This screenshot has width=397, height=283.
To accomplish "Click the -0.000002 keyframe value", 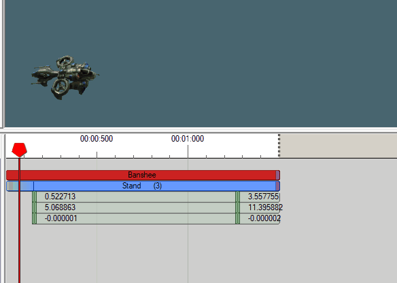I will coord(264,218).
